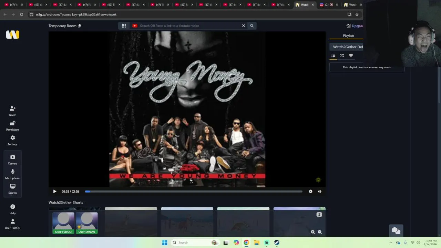Switch to the Playlists tab

click(x=348, y=35)
